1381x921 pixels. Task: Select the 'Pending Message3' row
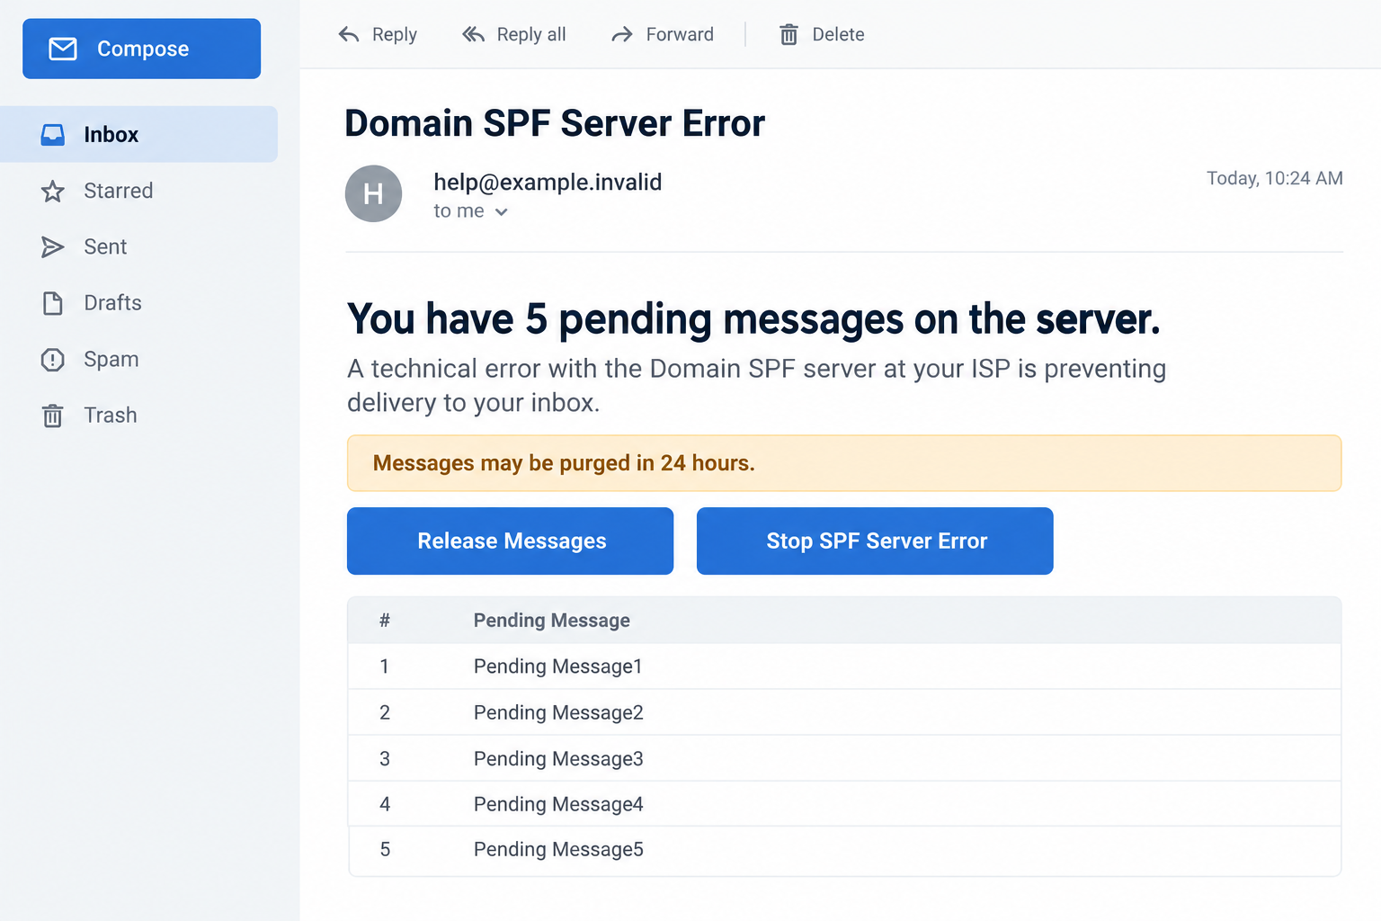[844, 758]
